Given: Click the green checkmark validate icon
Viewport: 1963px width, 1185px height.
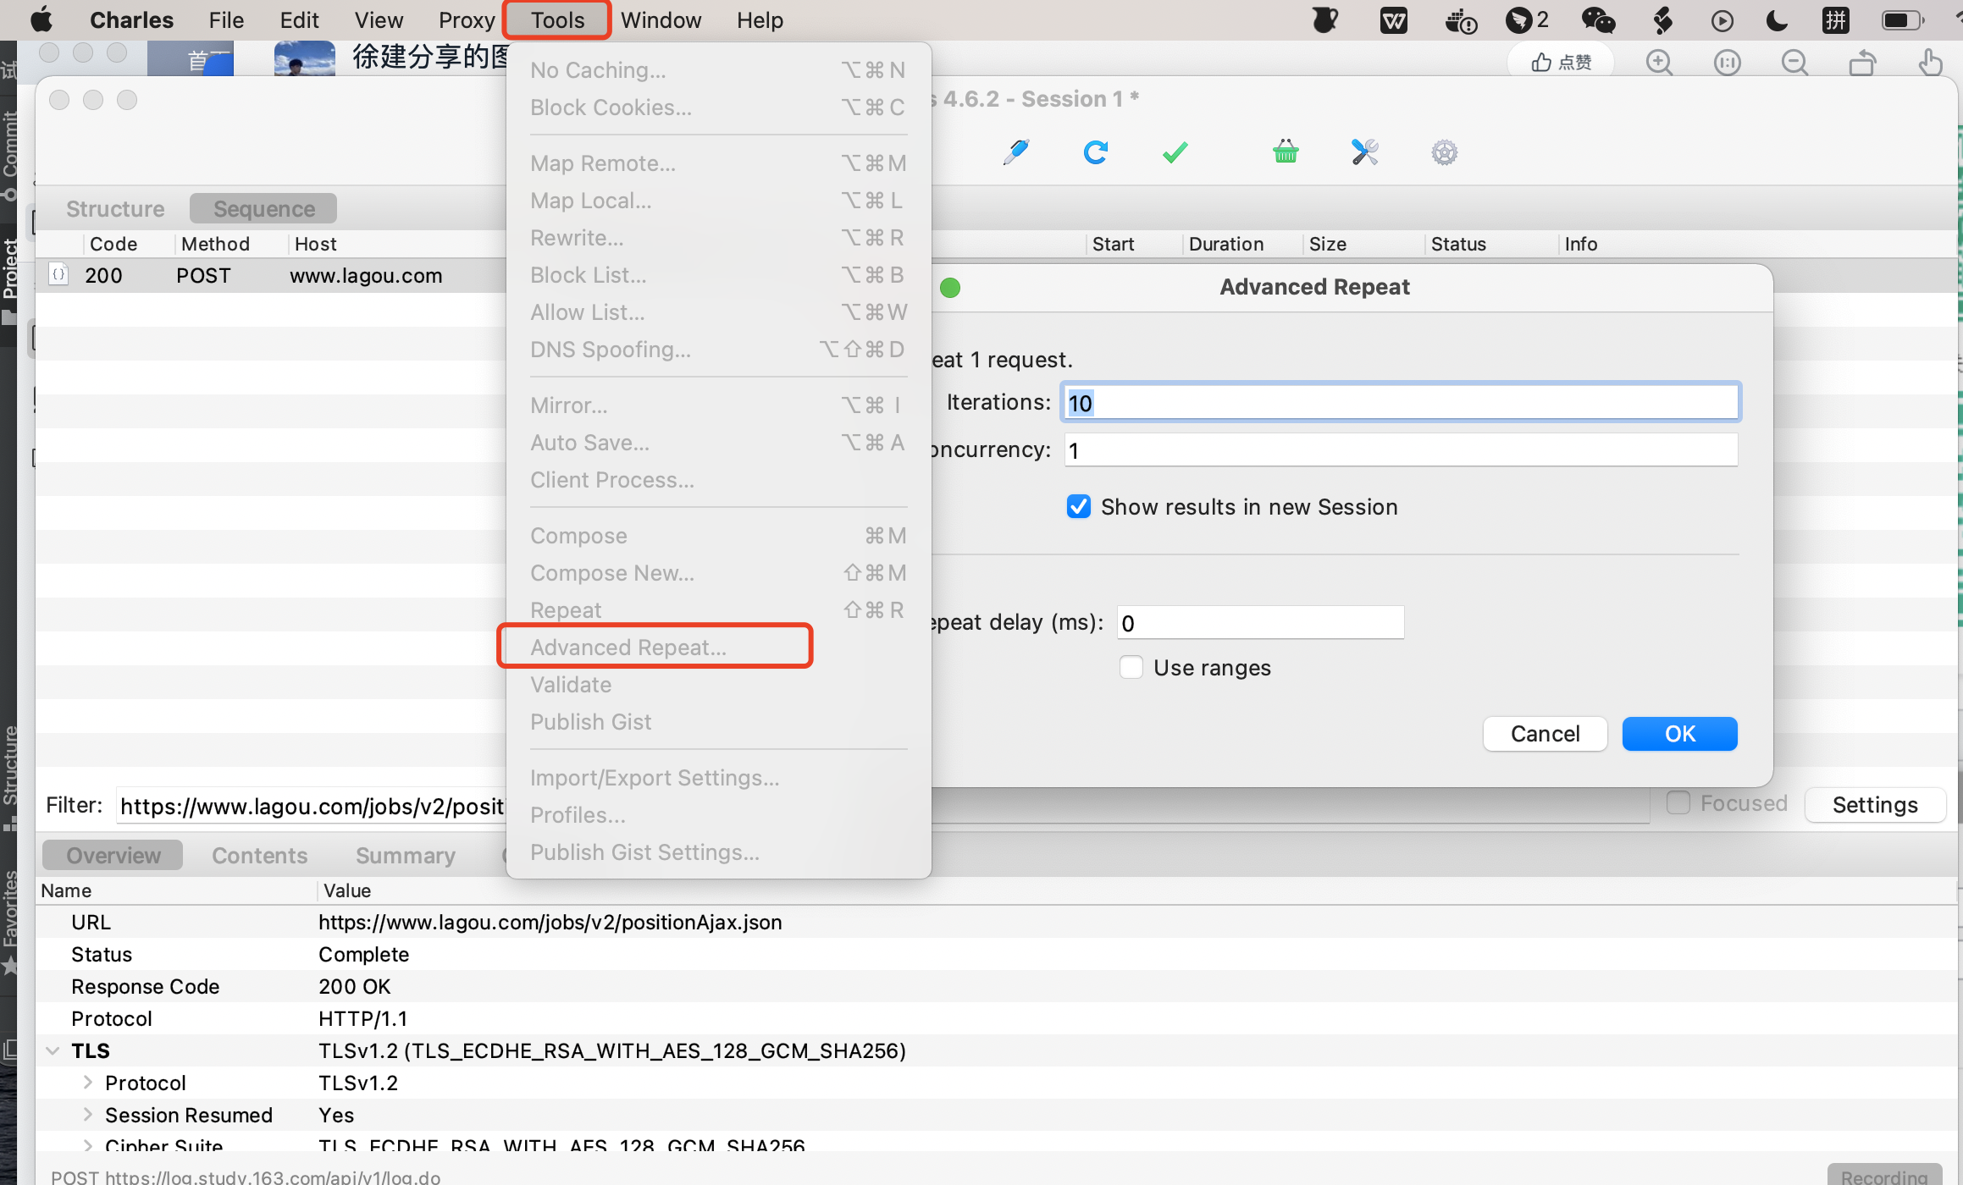Looking at the screenshot, I should tap(1175, 152).
